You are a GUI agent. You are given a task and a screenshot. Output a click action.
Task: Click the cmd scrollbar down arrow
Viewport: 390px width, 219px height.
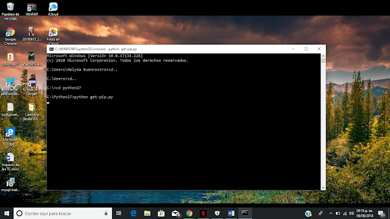[323, 188]
